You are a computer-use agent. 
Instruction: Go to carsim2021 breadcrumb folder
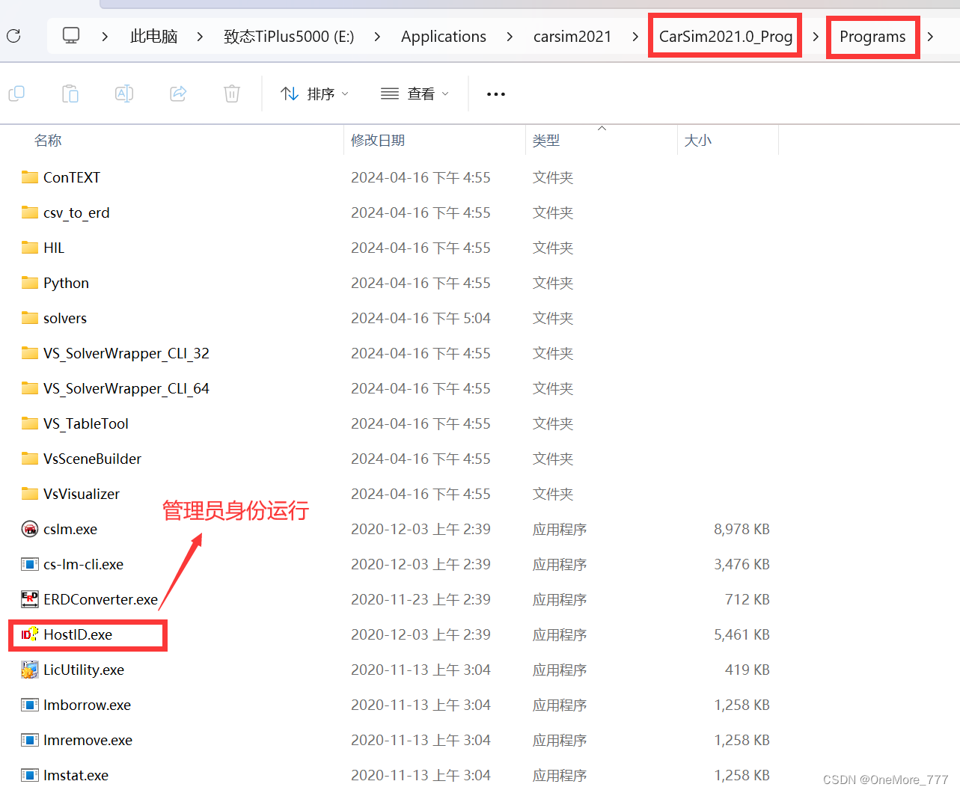click(572, 37)
